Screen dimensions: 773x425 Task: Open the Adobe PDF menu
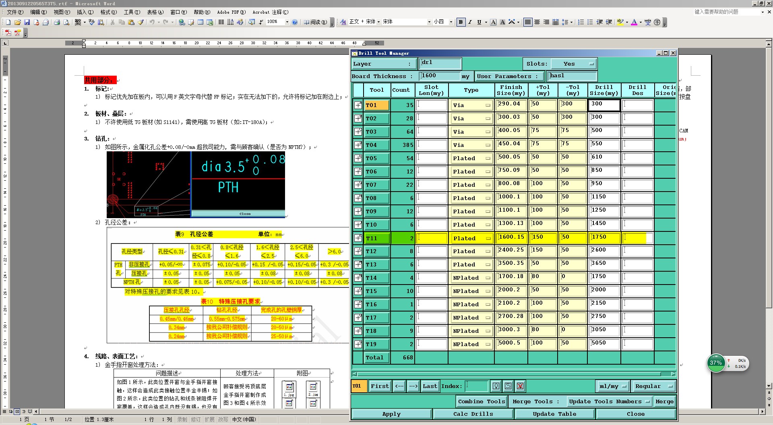click(x=231, y=12)
